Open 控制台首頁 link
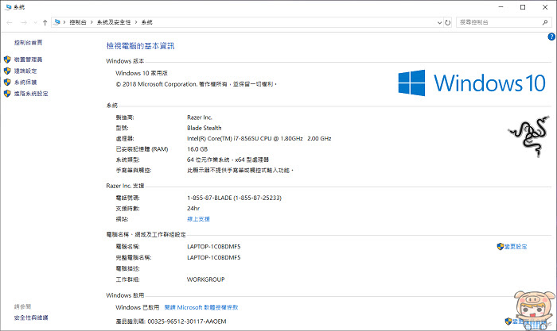 tap(29, 43)
